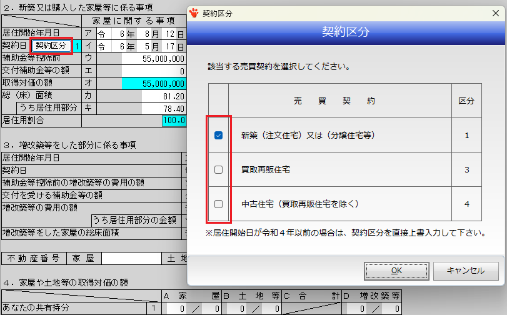The height and width of the screenshot is (315, 507).
Task: Click the cyan 取得対価の額 cell
Action: 154,83
